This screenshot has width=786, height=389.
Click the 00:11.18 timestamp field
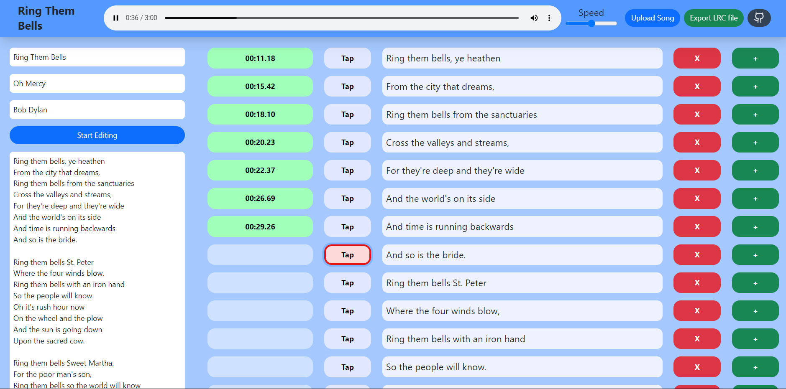click(x=260, y=58)
